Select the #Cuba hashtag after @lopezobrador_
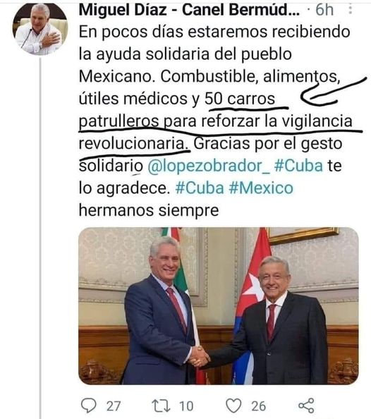The width and height of the screenshot is (371, 419). coord(298,166)
